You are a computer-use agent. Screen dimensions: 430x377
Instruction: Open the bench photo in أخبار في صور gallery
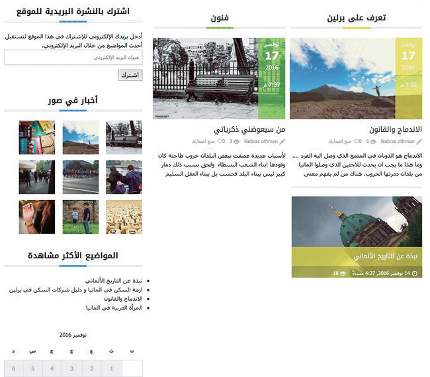124,137
